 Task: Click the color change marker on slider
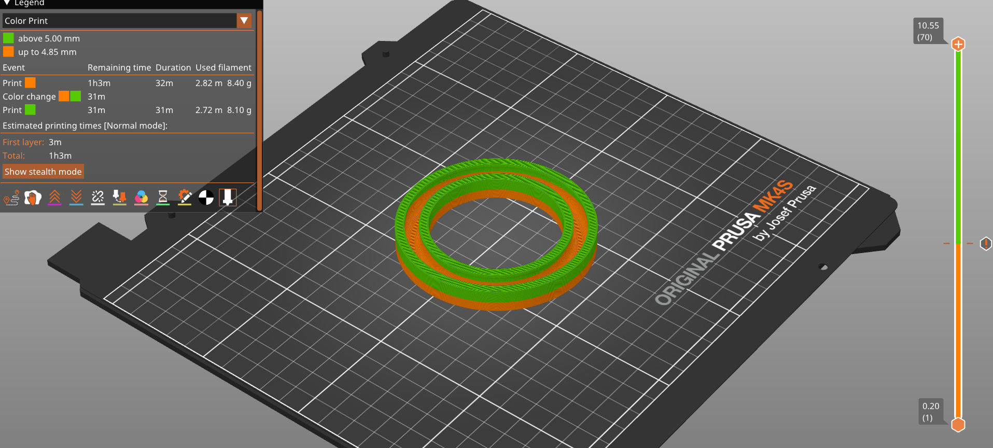click(x=985, y=244)
